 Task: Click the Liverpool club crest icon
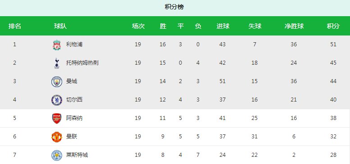57,45
